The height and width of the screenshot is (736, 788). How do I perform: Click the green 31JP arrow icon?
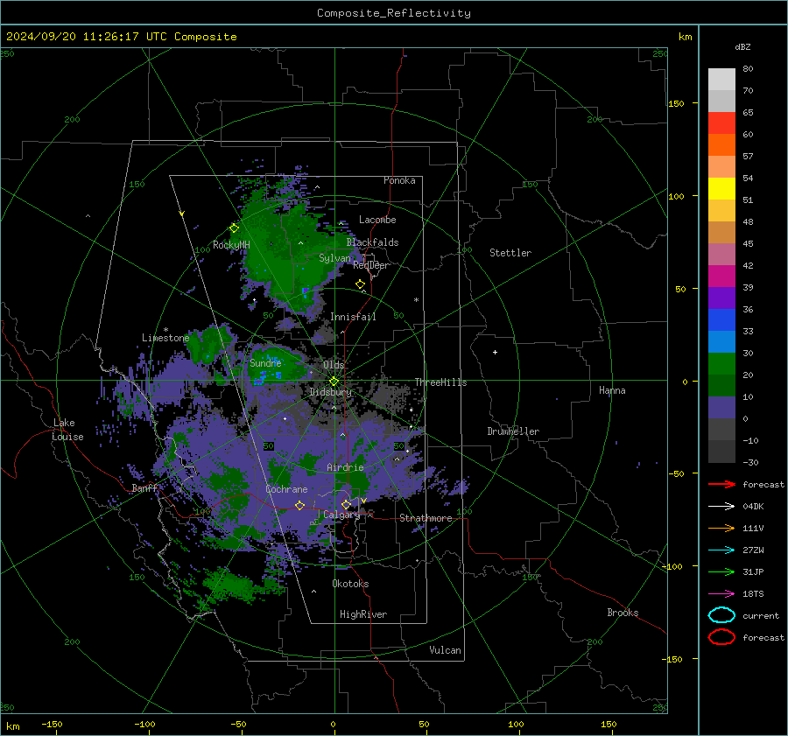721,571
